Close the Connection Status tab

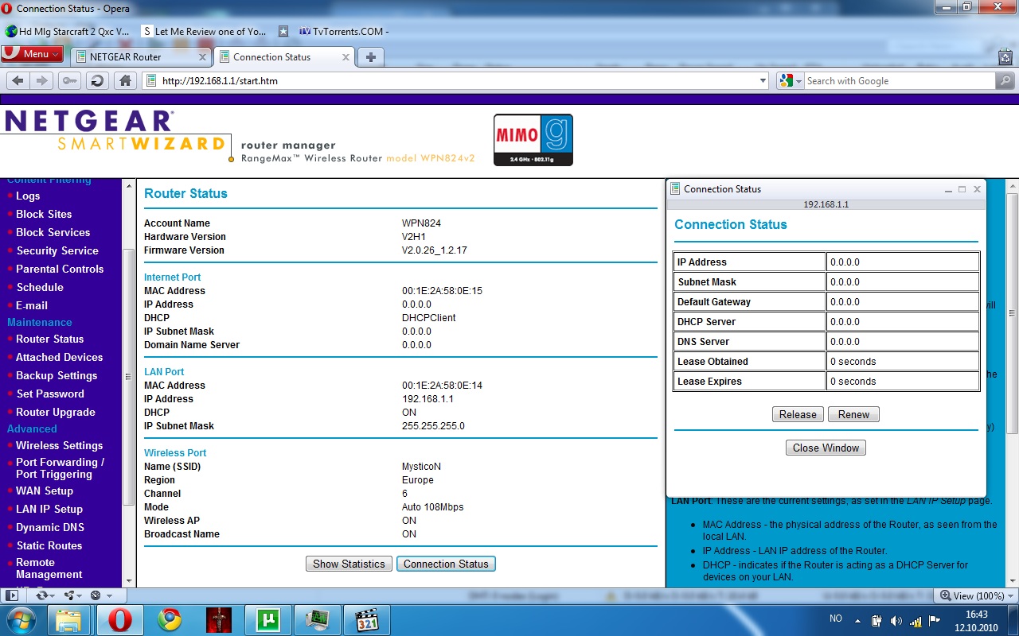point(346,57)
